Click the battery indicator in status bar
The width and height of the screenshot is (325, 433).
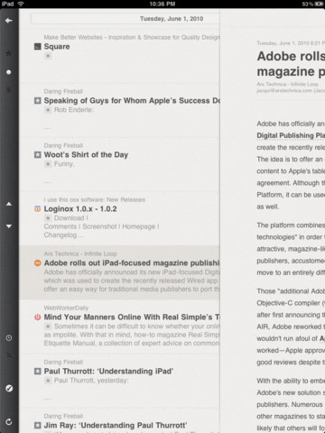(x=319, y=4)
